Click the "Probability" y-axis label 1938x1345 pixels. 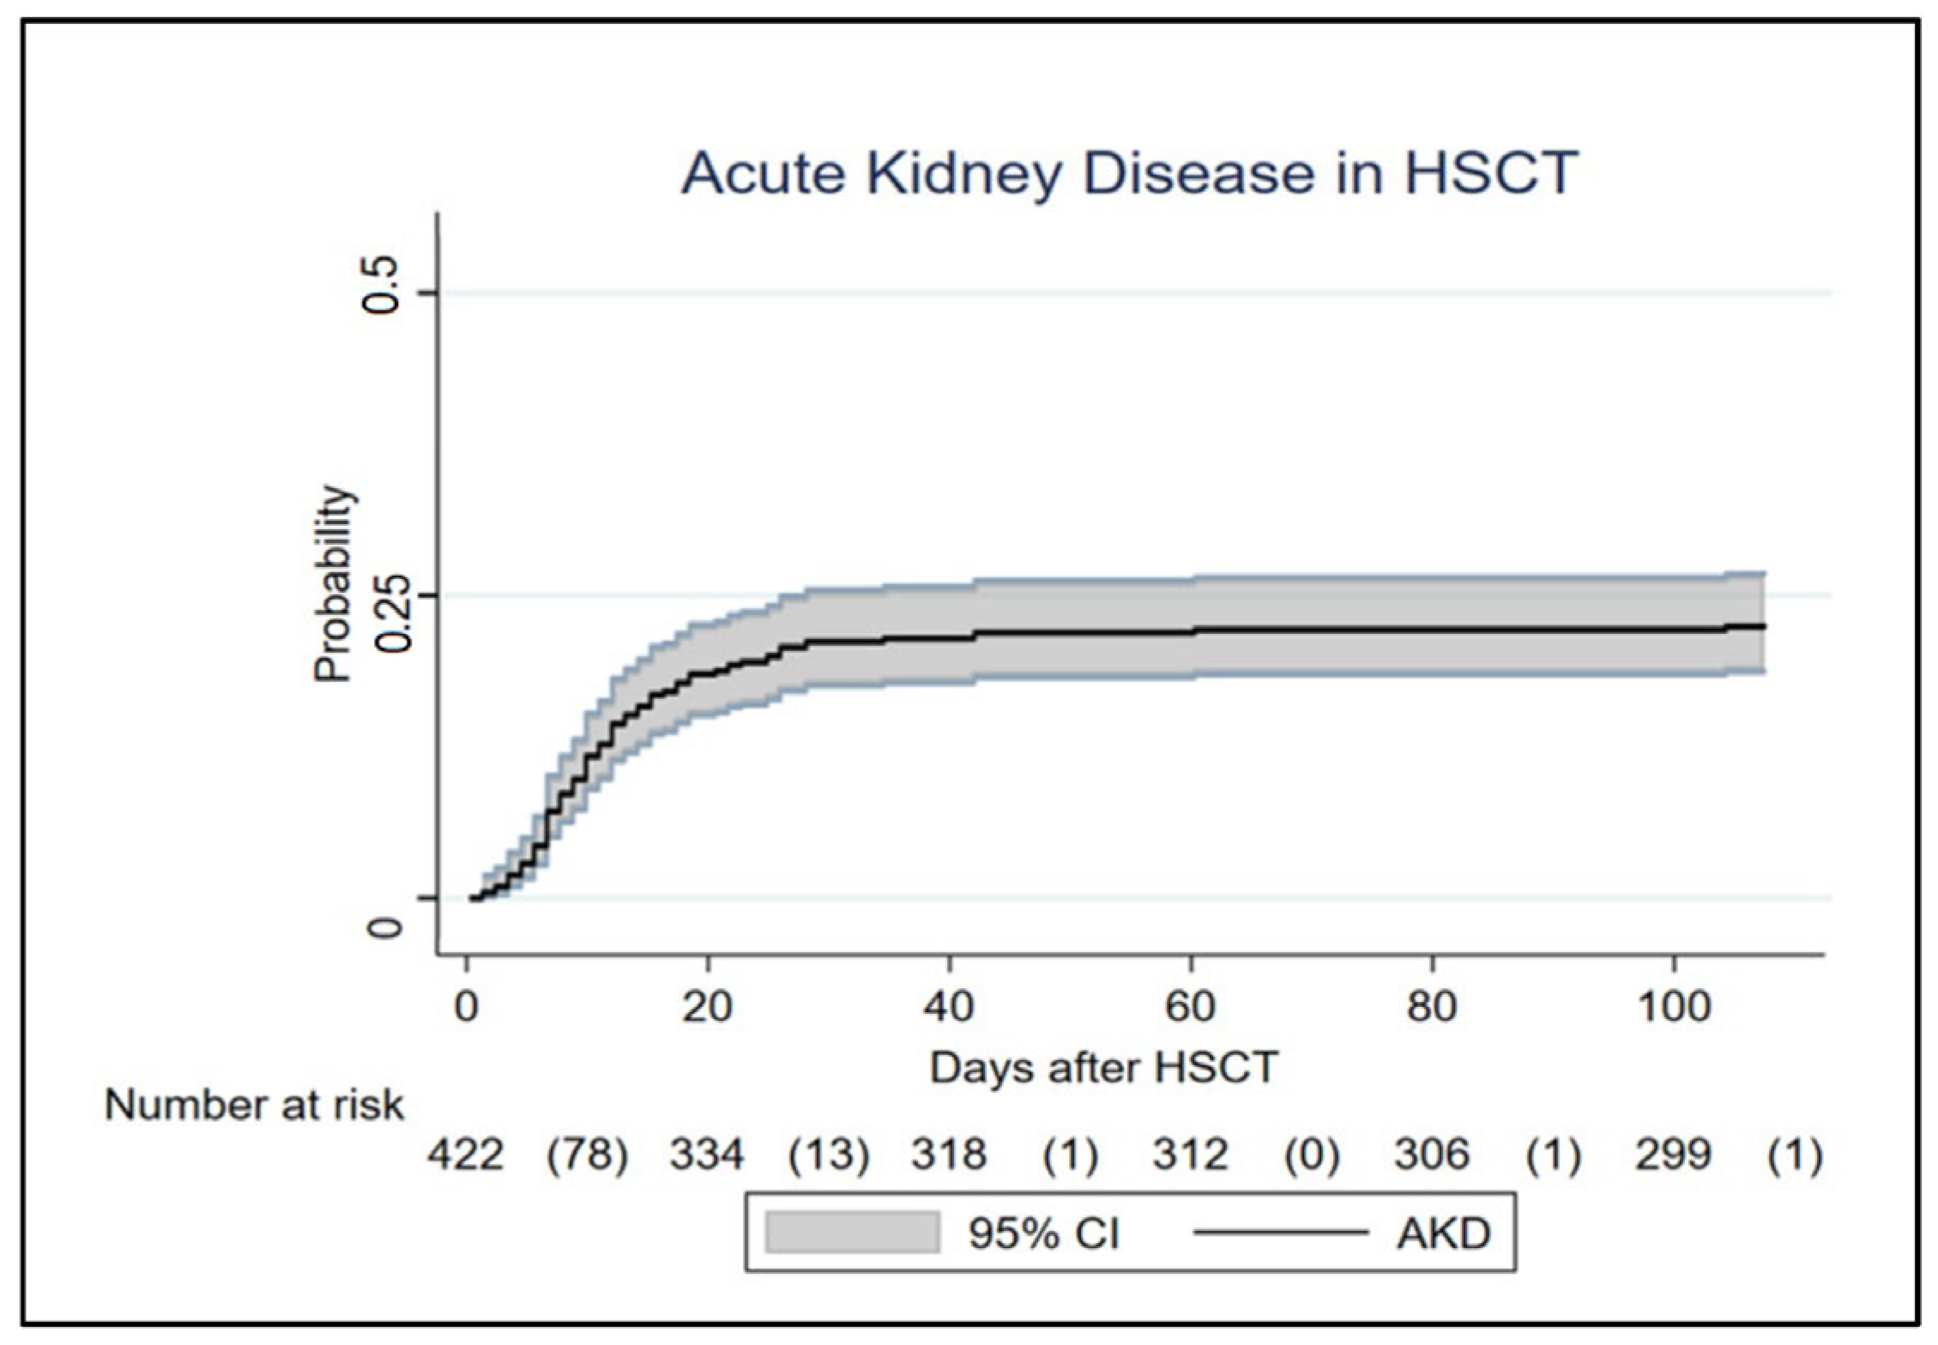click(x=333, y=584)
